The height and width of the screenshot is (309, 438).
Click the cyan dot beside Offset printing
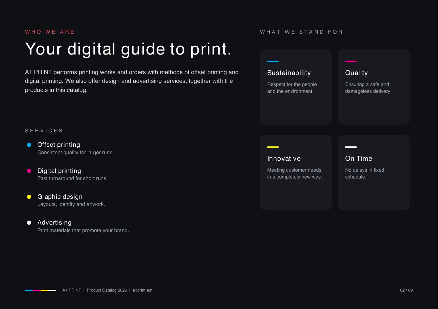coord(29,145)
